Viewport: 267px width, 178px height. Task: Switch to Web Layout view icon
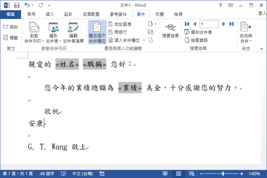click(192, 174)
